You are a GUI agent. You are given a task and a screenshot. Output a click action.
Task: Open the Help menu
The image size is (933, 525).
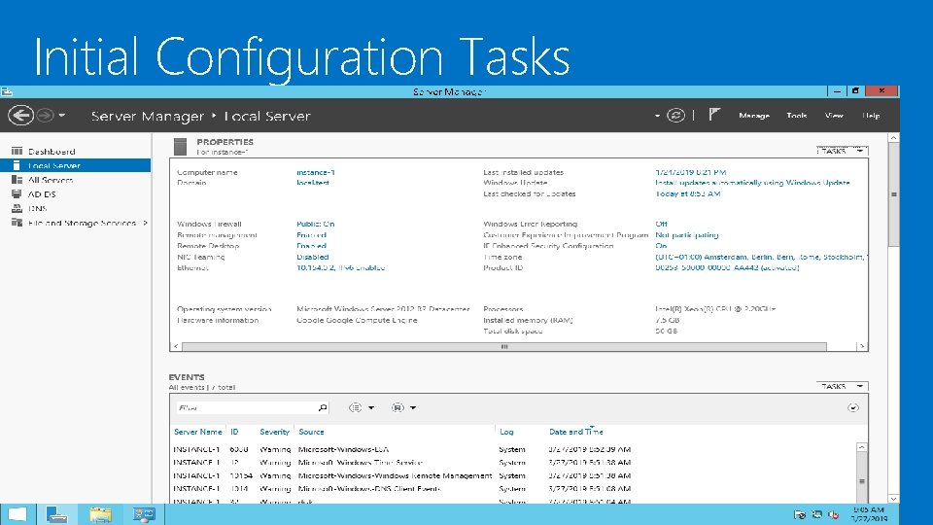pos(871,116)
